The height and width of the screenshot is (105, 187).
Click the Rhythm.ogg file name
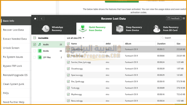click(76, 94)
